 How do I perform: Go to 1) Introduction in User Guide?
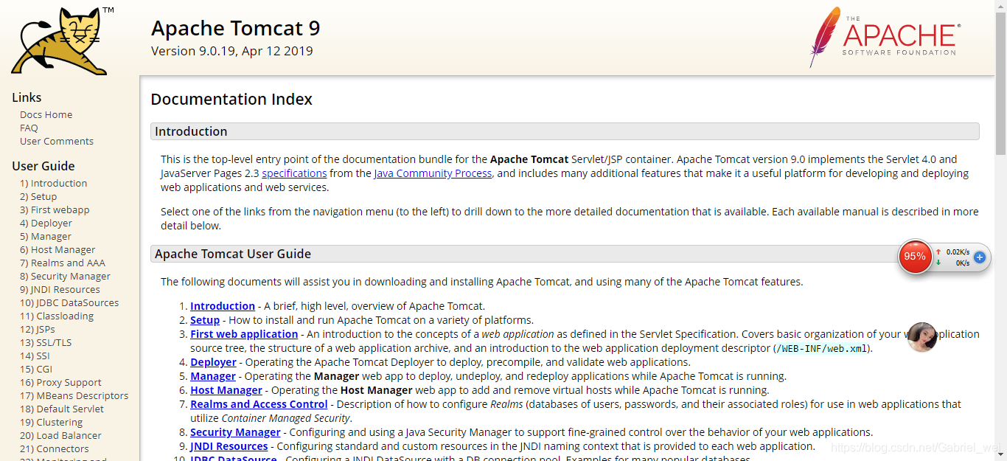pos(53,183)
